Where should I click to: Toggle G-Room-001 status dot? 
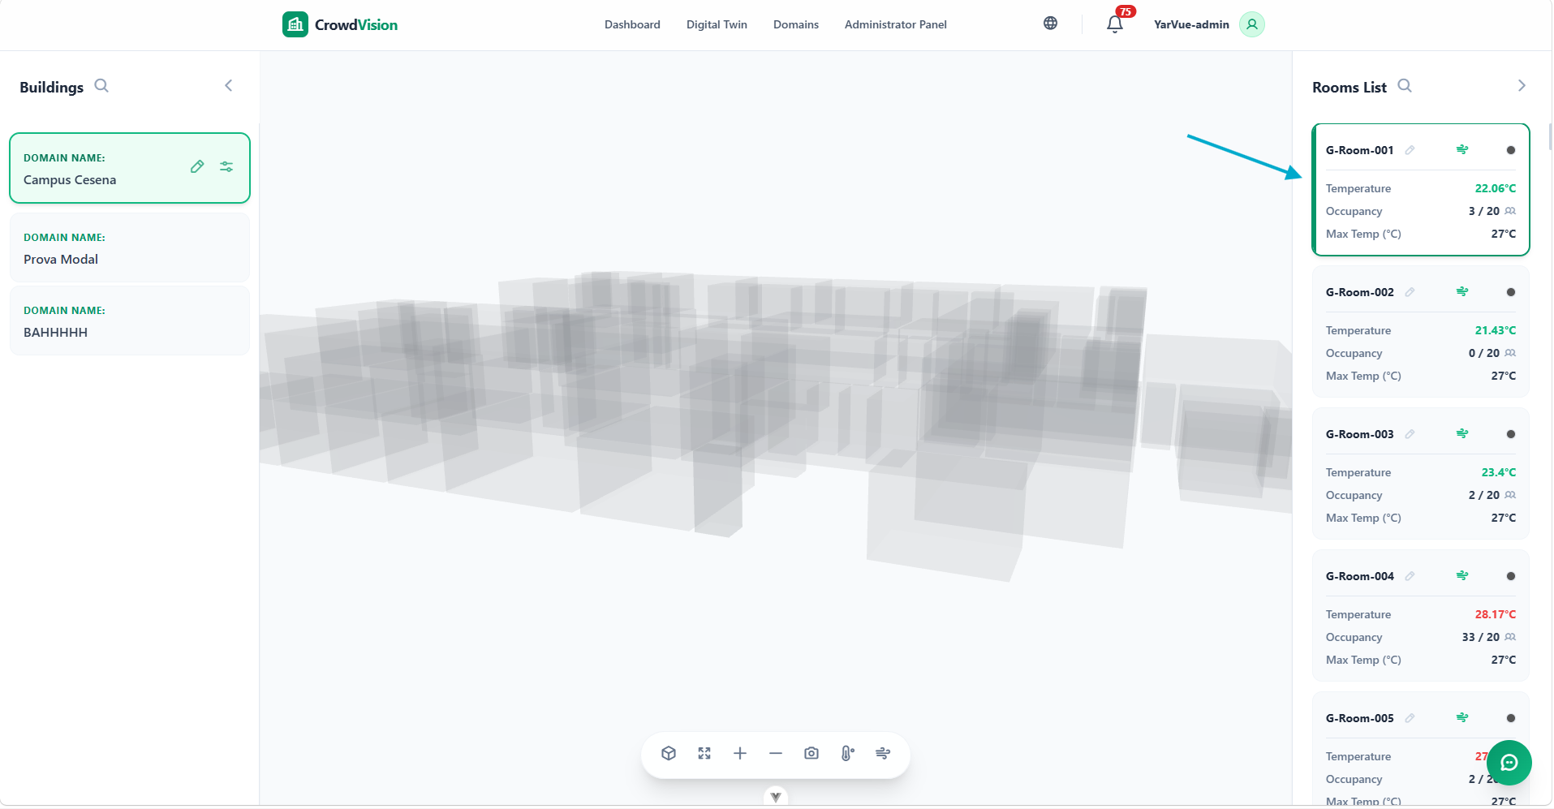[x=1511, y=150]
